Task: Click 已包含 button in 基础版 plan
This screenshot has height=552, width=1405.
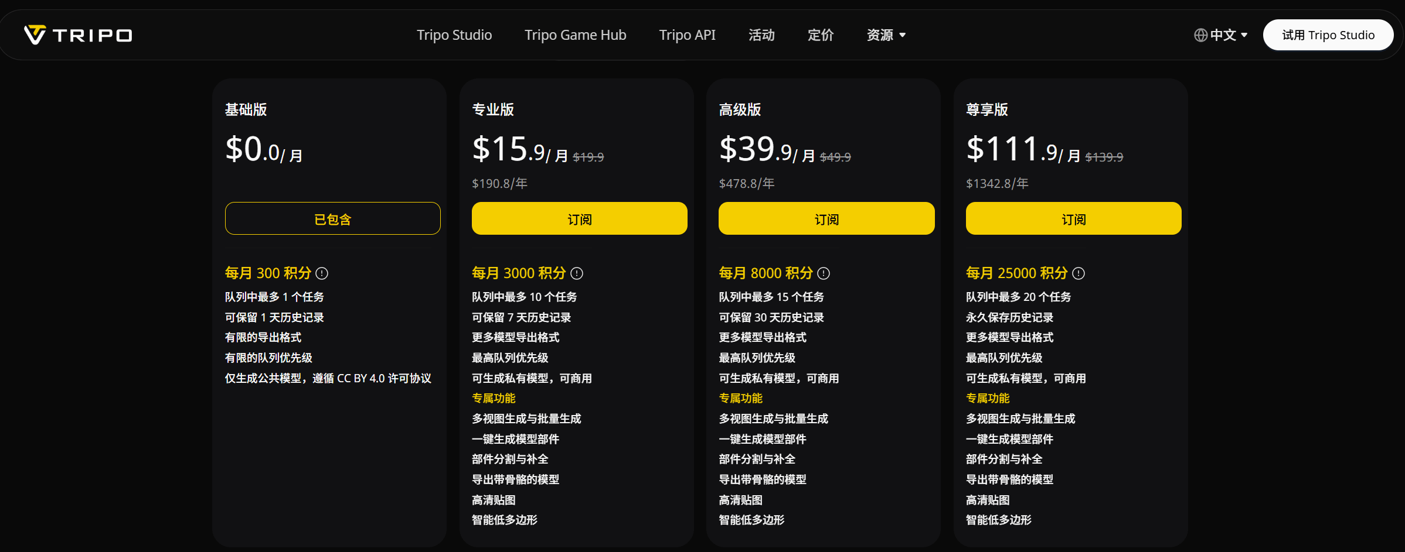Action: coord(333,218)
